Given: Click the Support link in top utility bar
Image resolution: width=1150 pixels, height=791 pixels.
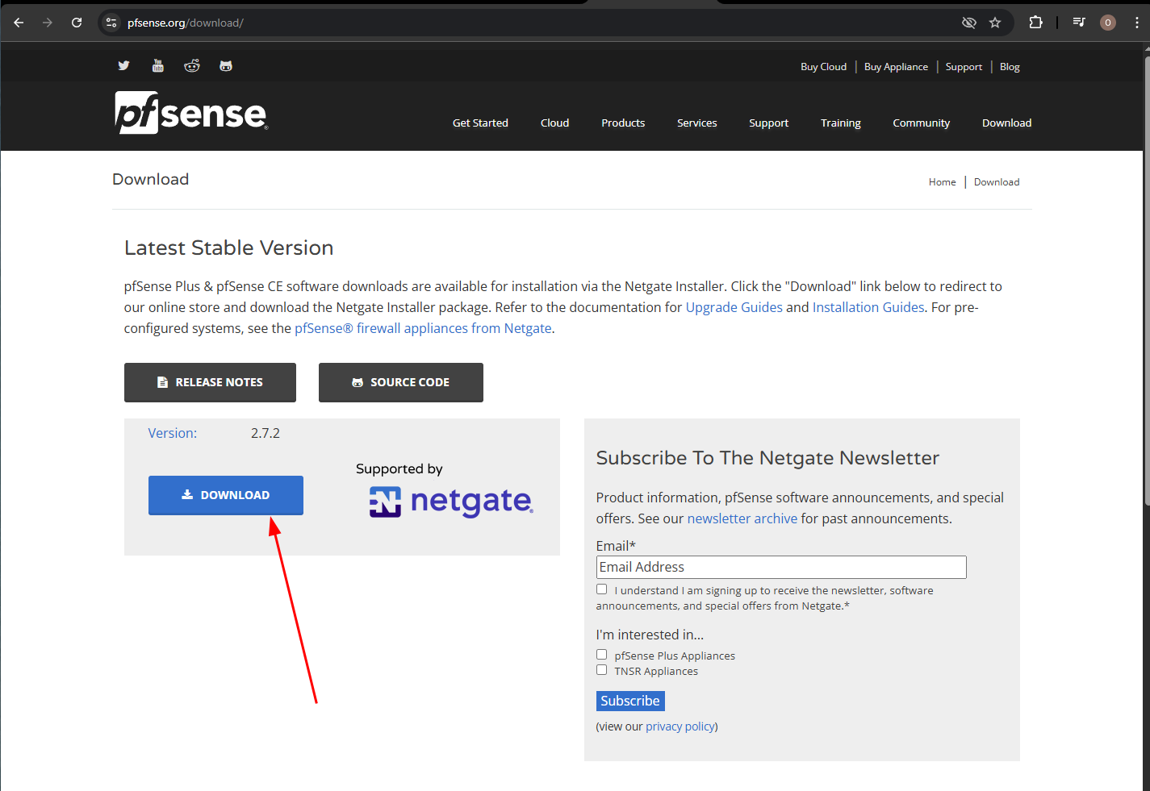Looking at the screenshot, I should (964, 67).
